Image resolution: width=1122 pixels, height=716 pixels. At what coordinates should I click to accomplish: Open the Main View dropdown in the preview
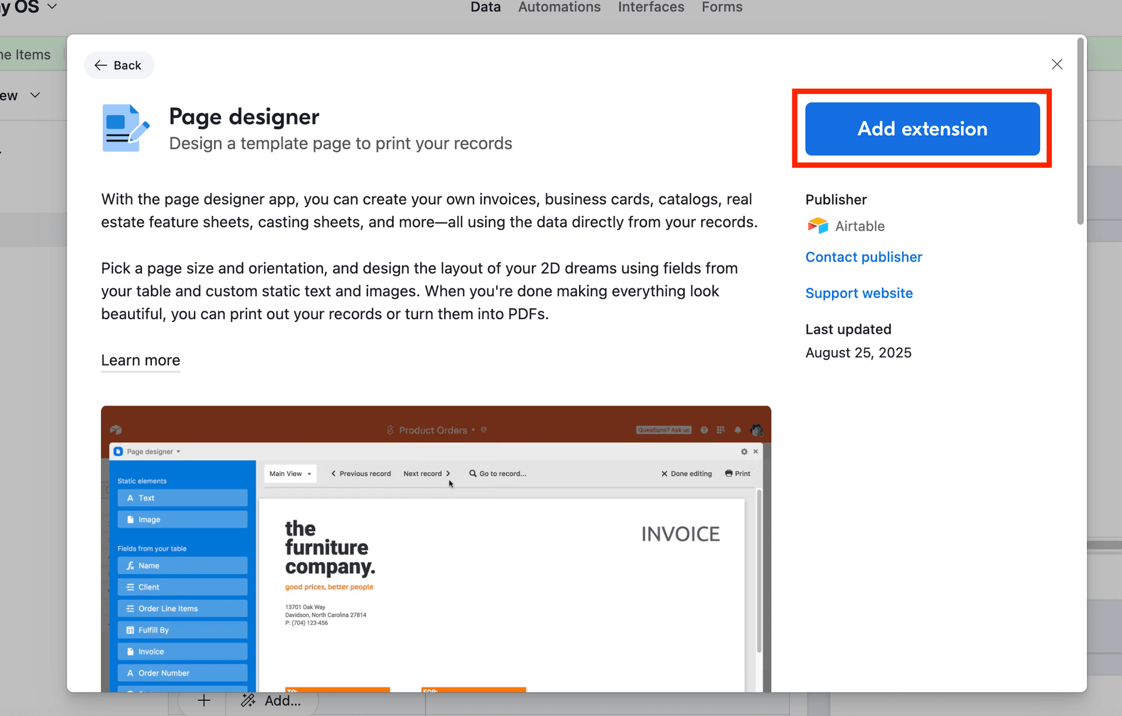tap(290, 473)
